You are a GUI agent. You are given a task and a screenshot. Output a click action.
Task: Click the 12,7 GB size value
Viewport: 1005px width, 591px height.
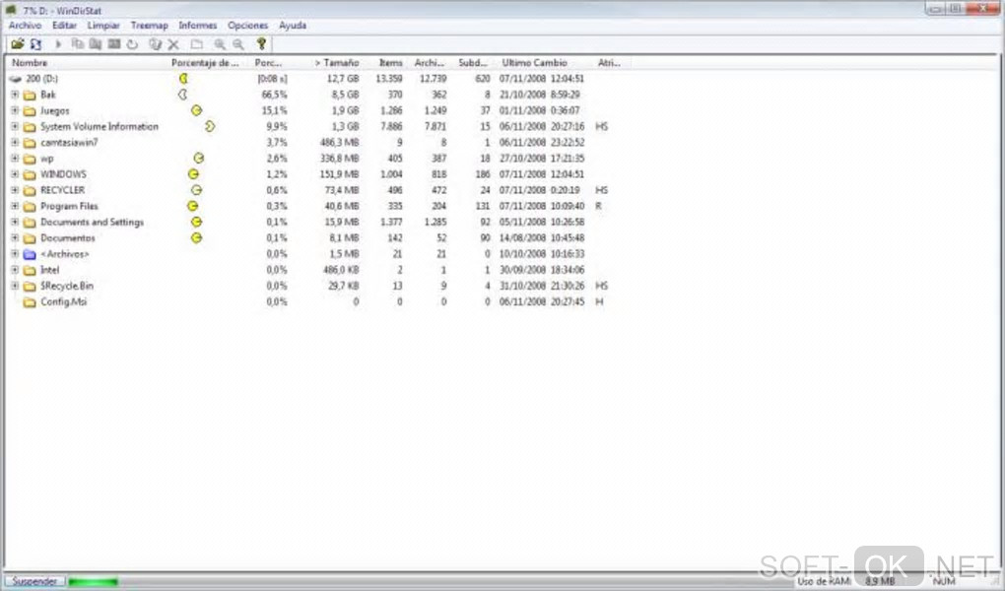pos(343,79)
